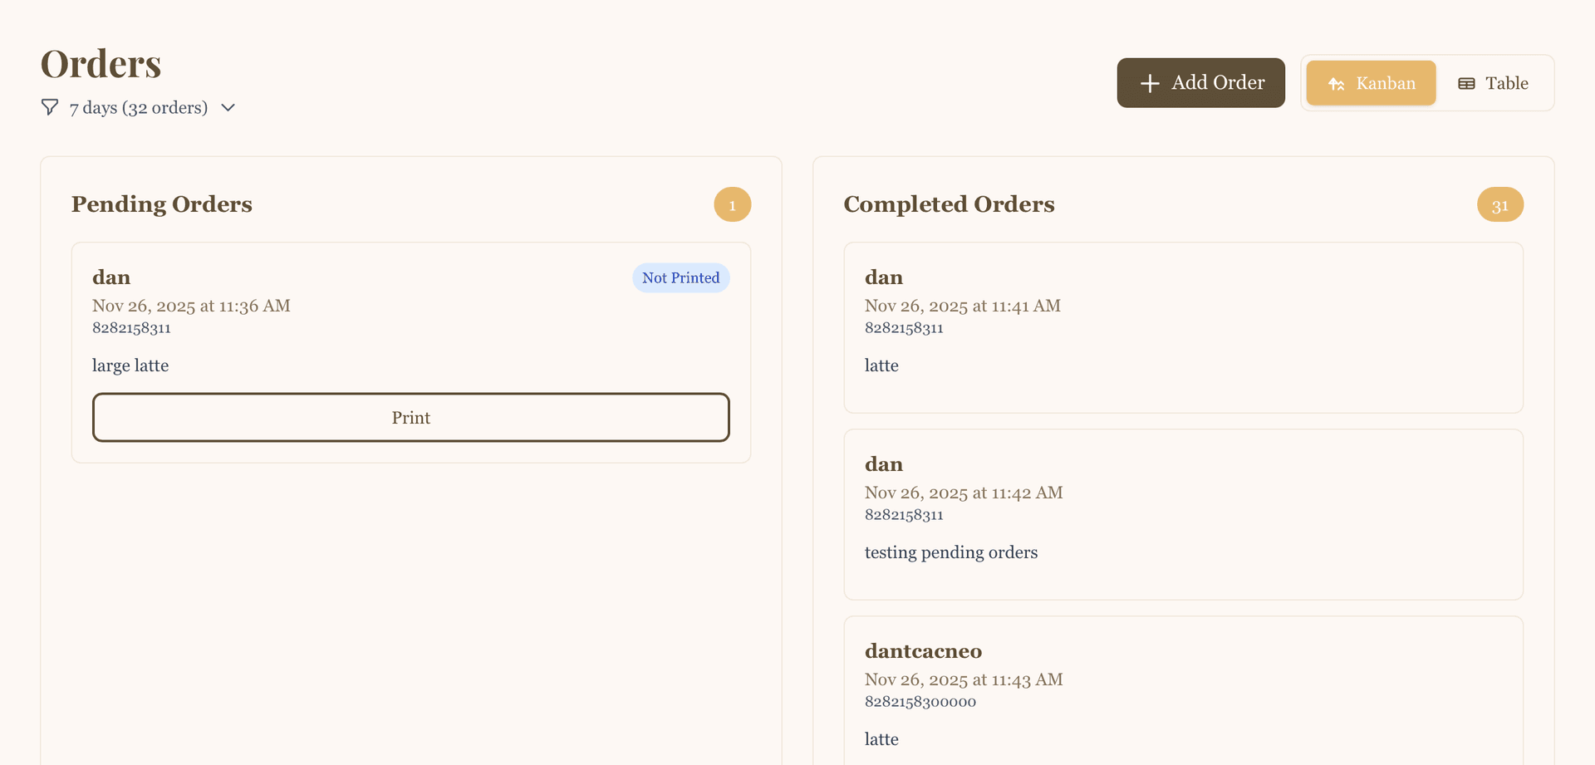Click the phone number on dan's pending order
This screenshot has width=1595, height=765.
point(131,328)
